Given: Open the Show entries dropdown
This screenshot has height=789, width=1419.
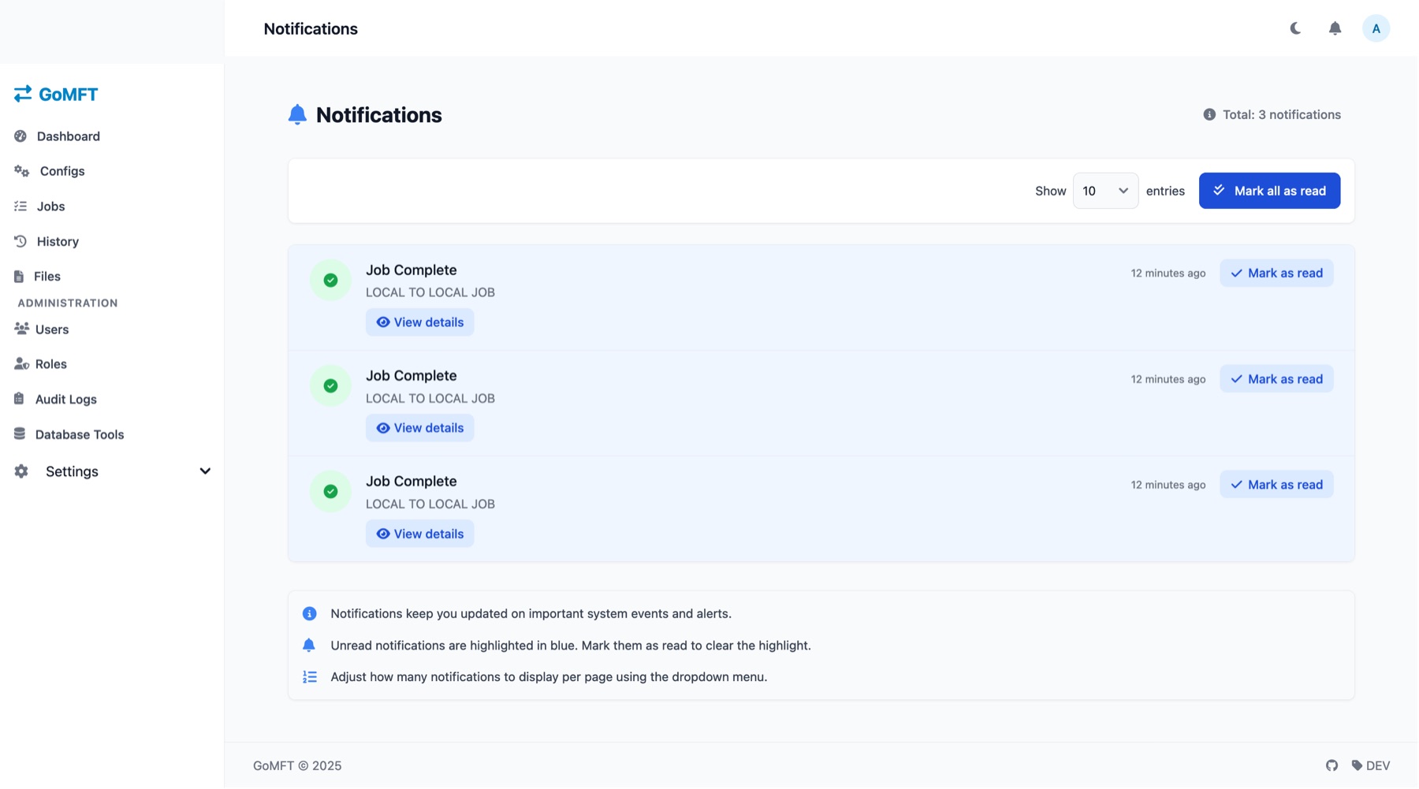Looking at the screenshot, I should pos(1105,191).
